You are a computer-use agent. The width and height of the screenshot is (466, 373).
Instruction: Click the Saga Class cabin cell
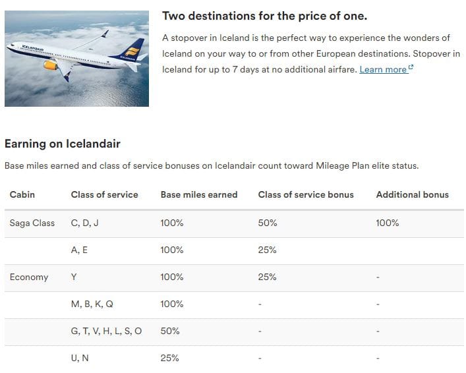pyautogui.click(x=32, y=223)
